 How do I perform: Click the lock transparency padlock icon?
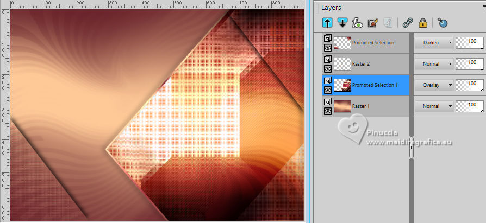point(422,23)
